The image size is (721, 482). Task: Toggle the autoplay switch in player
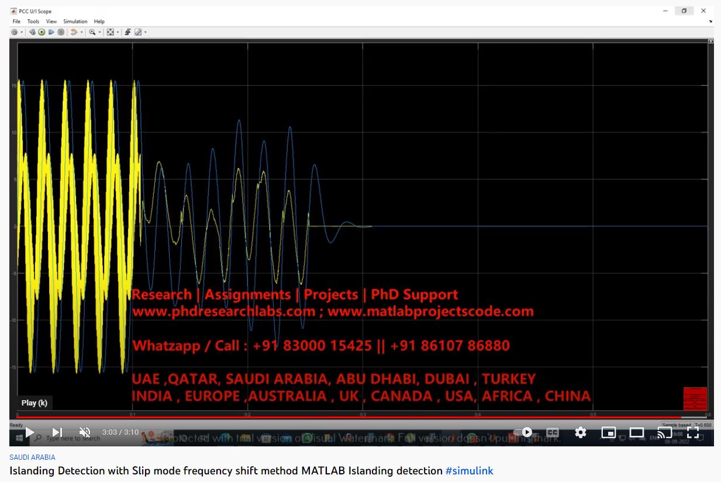[x=523, y=432]
